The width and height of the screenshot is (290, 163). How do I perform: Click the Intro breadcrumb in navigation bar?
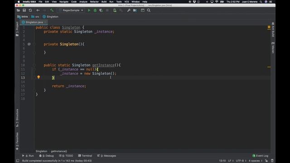[23, 17]
